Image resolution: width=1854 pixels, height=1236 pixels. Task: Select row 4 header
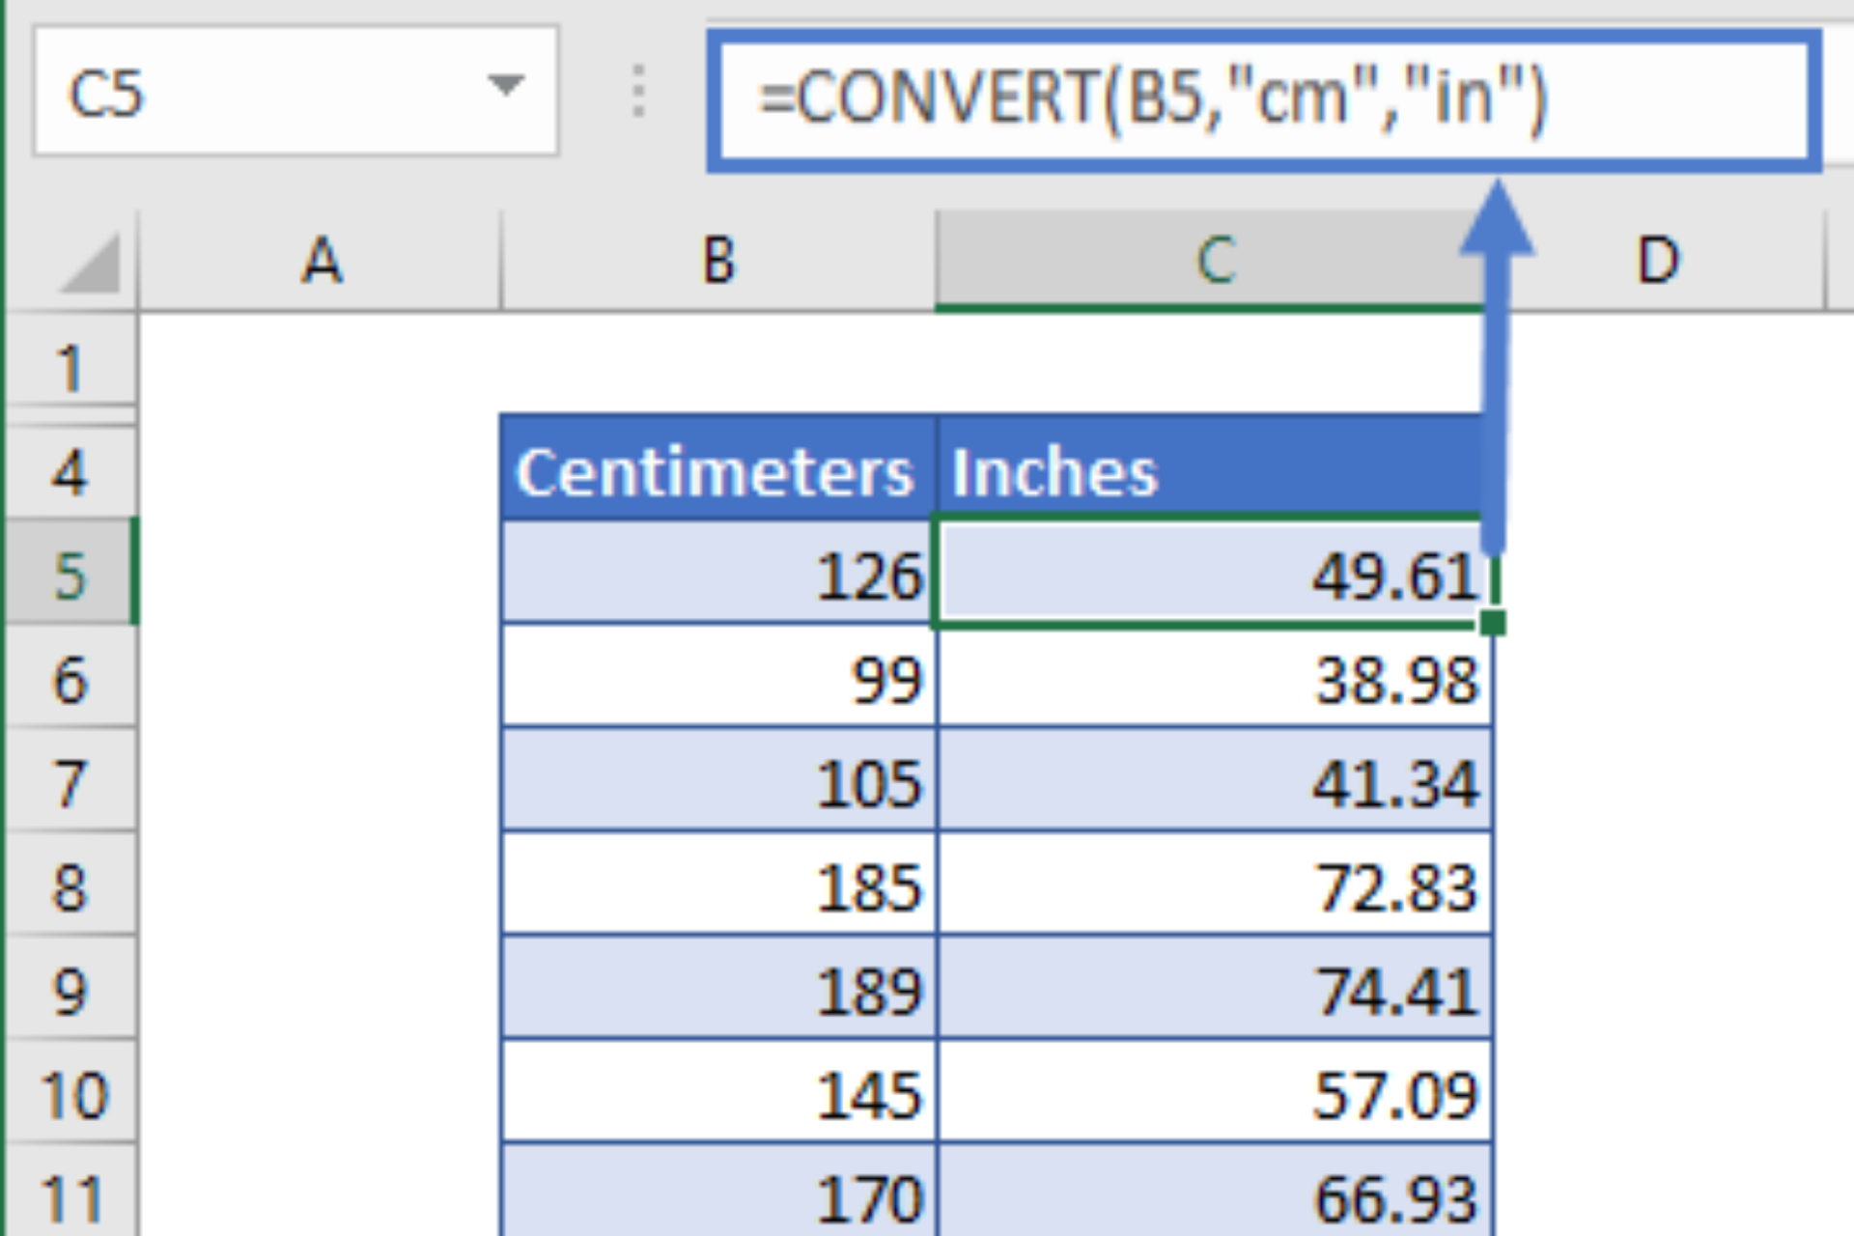70,473
